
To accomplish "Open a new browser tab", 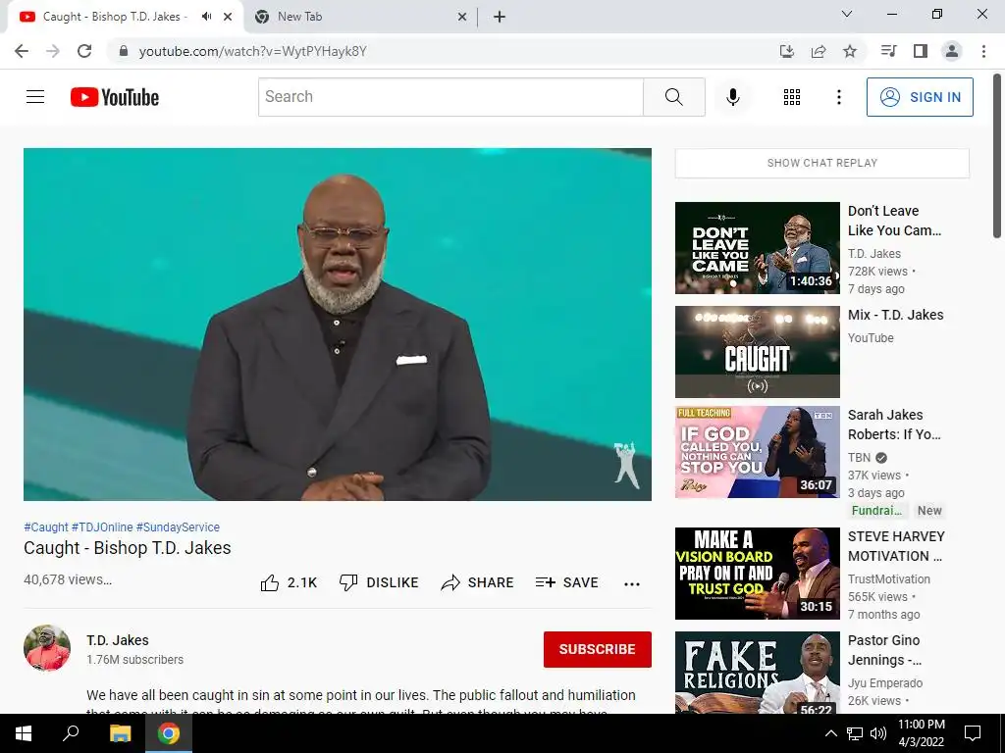I will [x=500, y=18].
